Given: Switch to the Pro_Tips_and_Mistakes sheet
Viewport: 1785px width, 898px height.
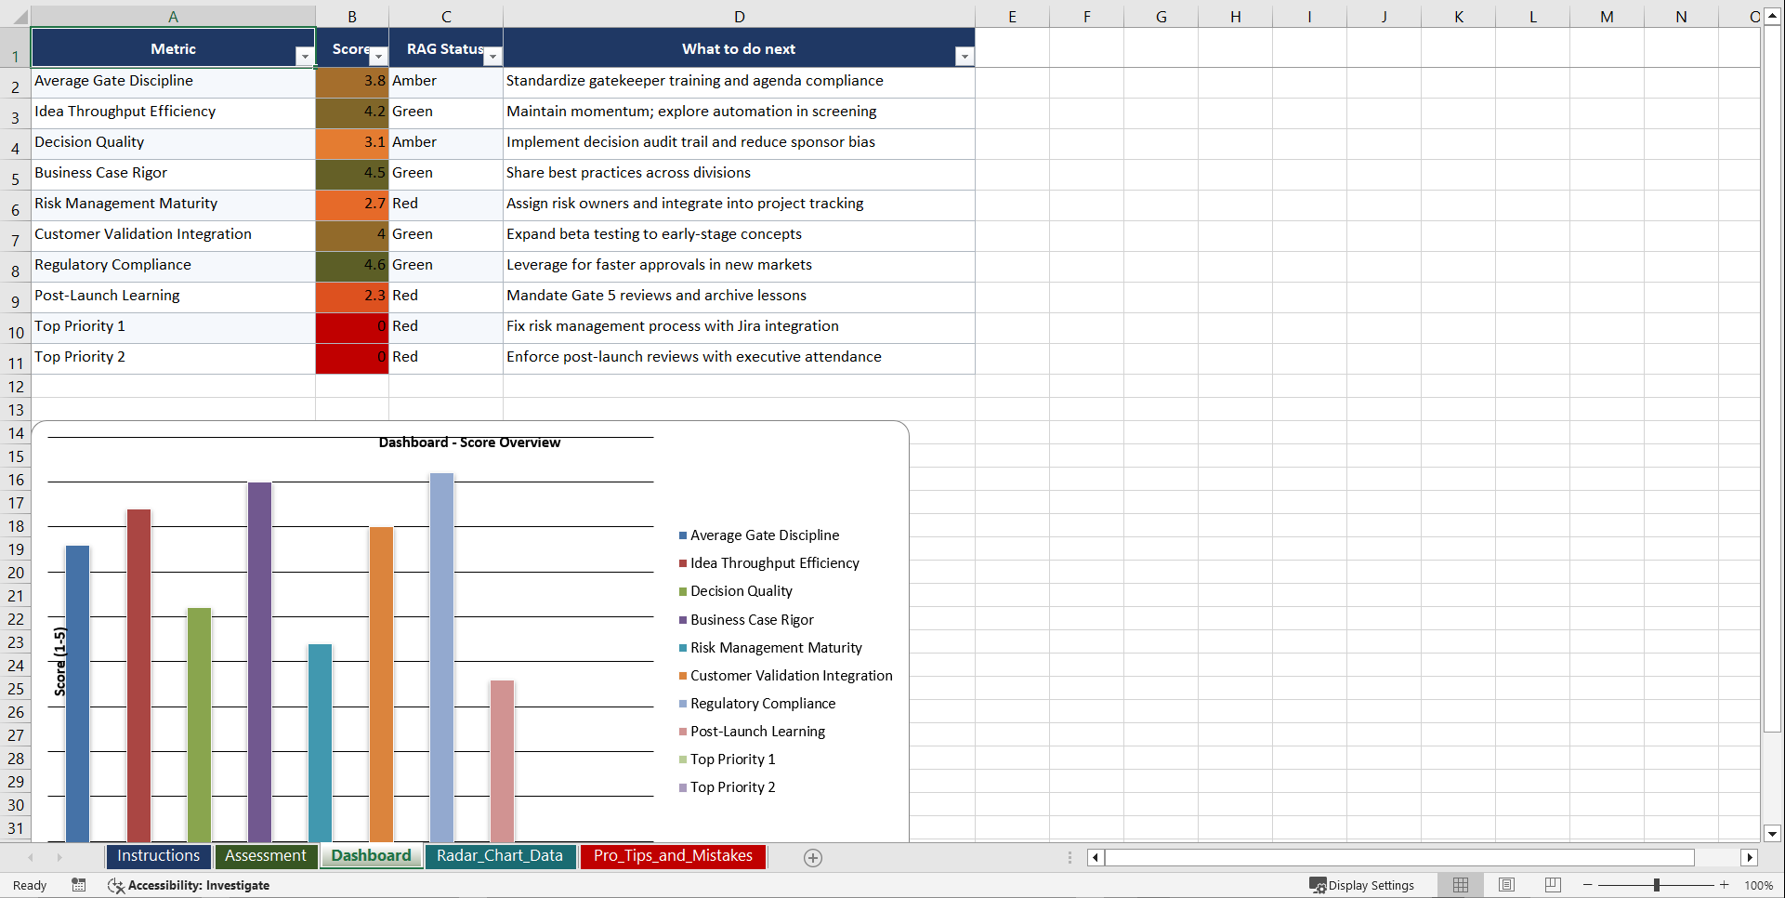Looking at the screenshot, I should [x=672, y=856].
